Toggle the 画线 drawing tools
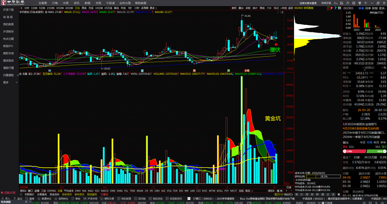The width and height of the screenshot is (387, 204). pos(262,8)
